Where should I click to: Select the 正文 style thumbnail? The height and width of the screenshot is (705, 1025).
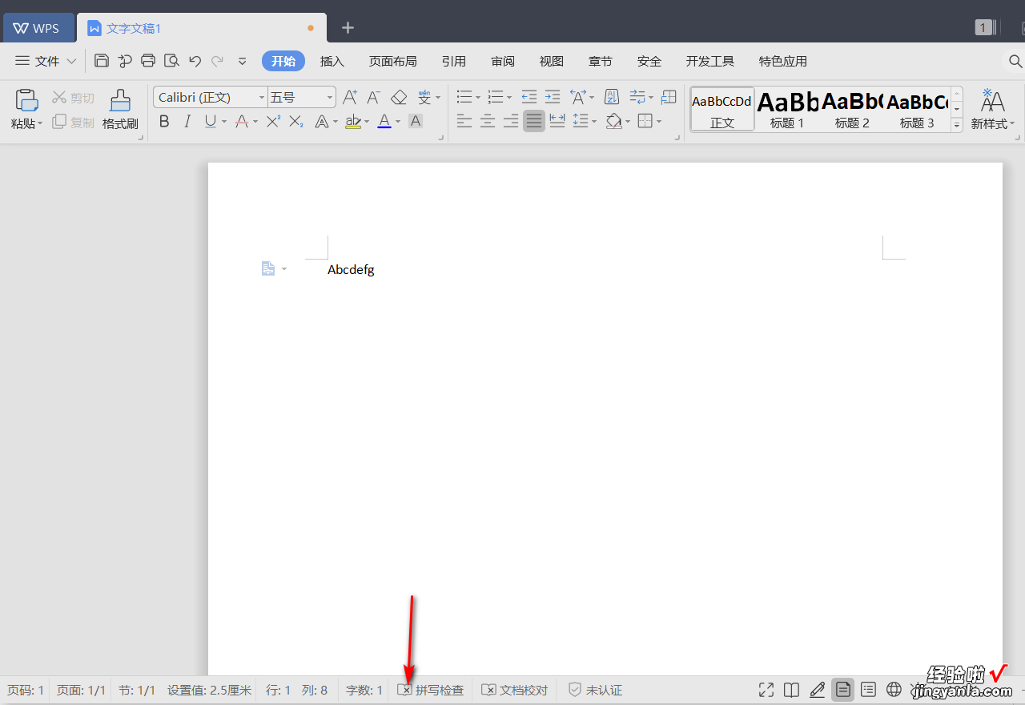pyautogui.click(x=722, y=109)
